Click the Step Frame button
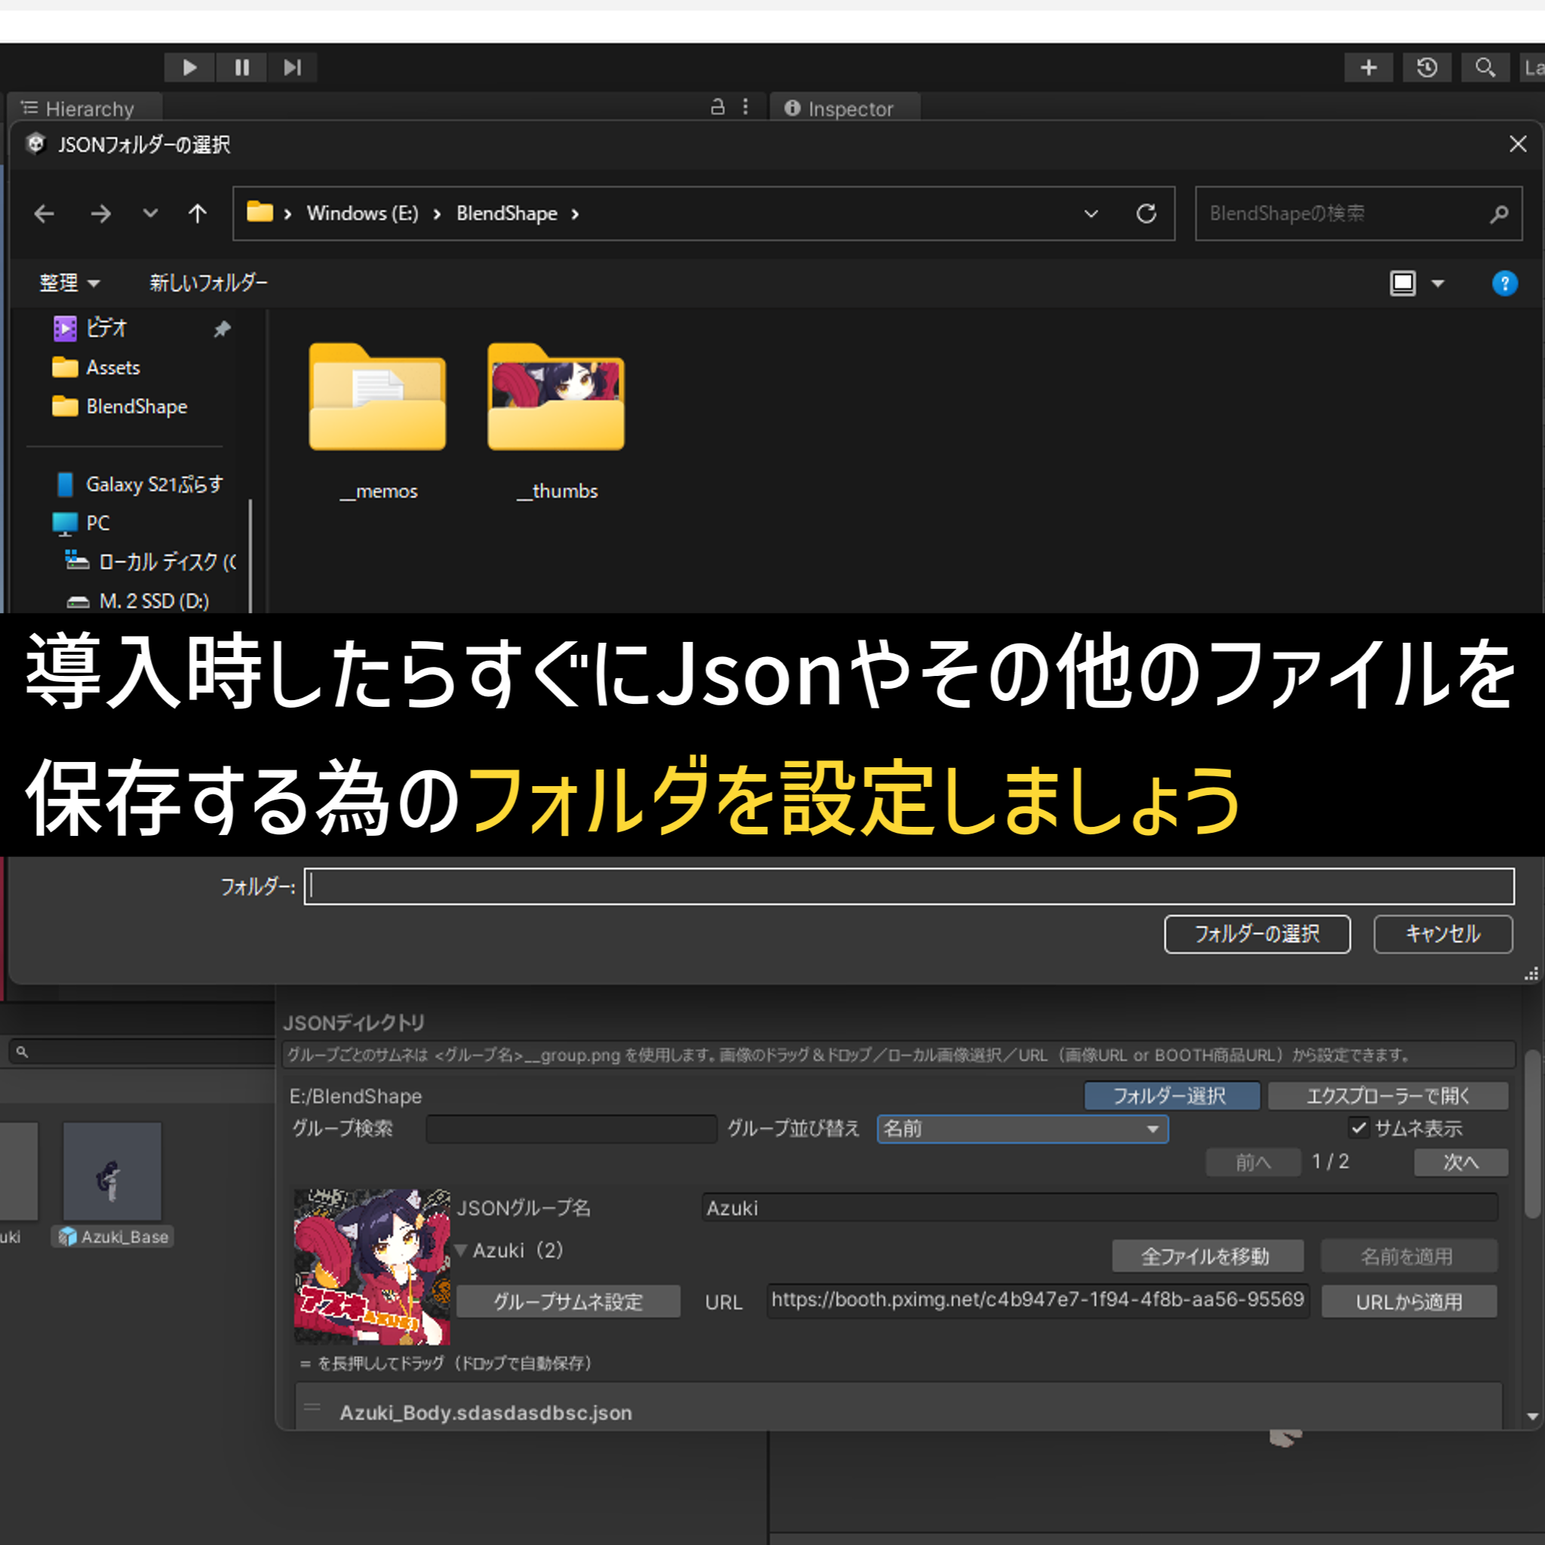1545x1545 pixels. (x=292, y=67)
